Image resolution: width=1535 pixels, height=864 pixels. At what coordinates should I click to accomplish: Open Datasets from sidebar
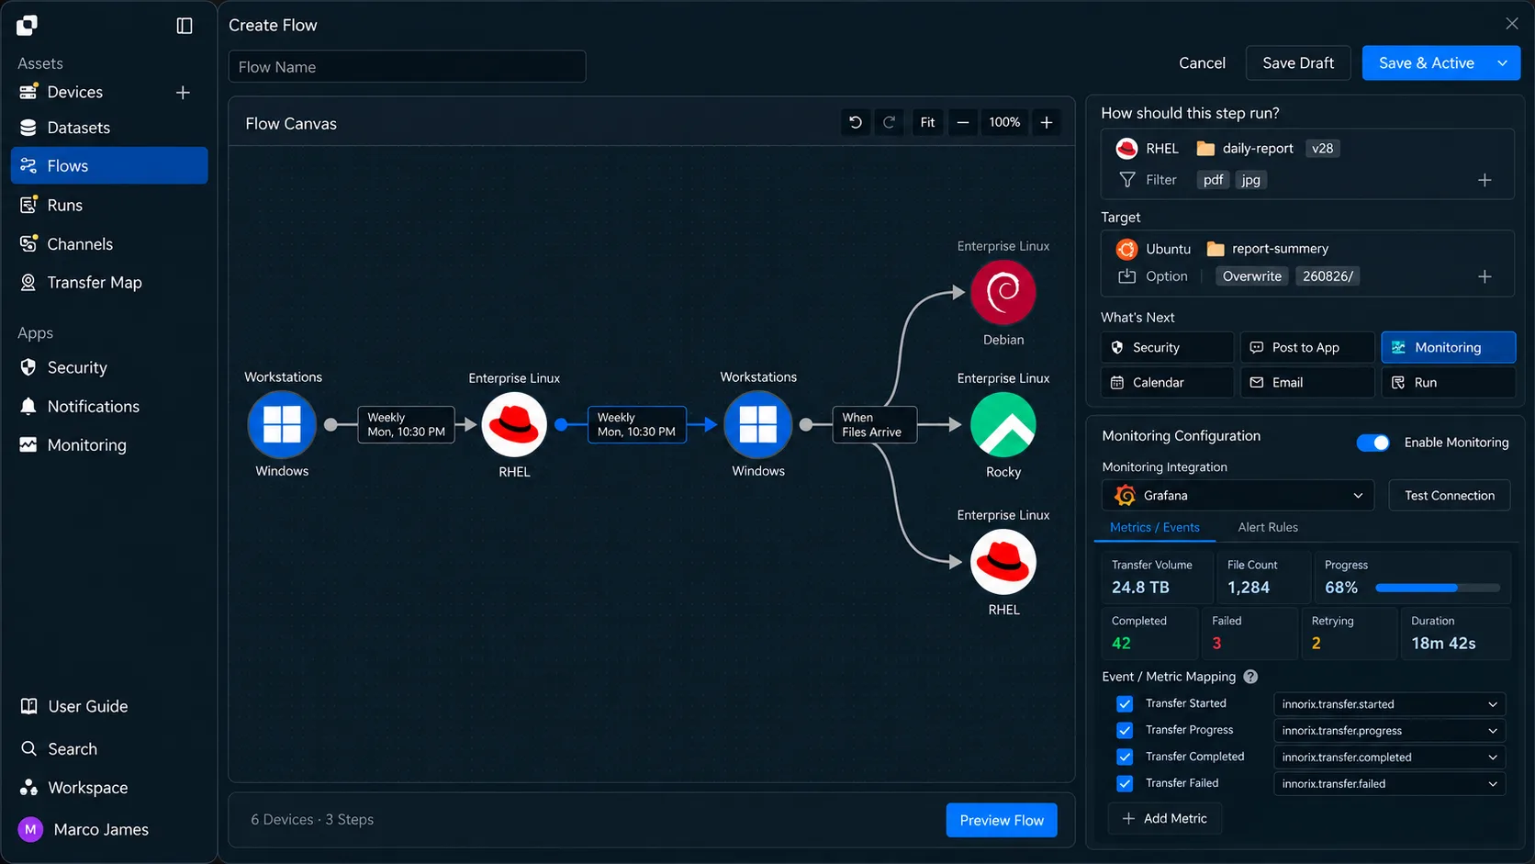click(109, 128)
